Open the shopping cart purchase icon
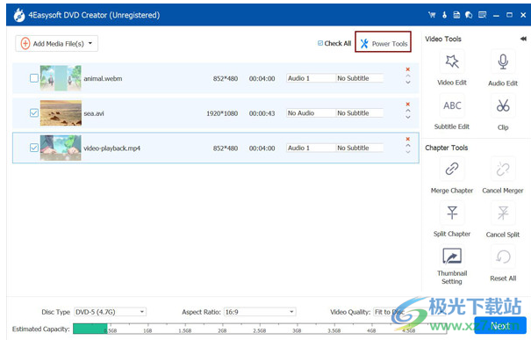Image resolution: width=531 pixels, height=340 pixels. (432, 15)
